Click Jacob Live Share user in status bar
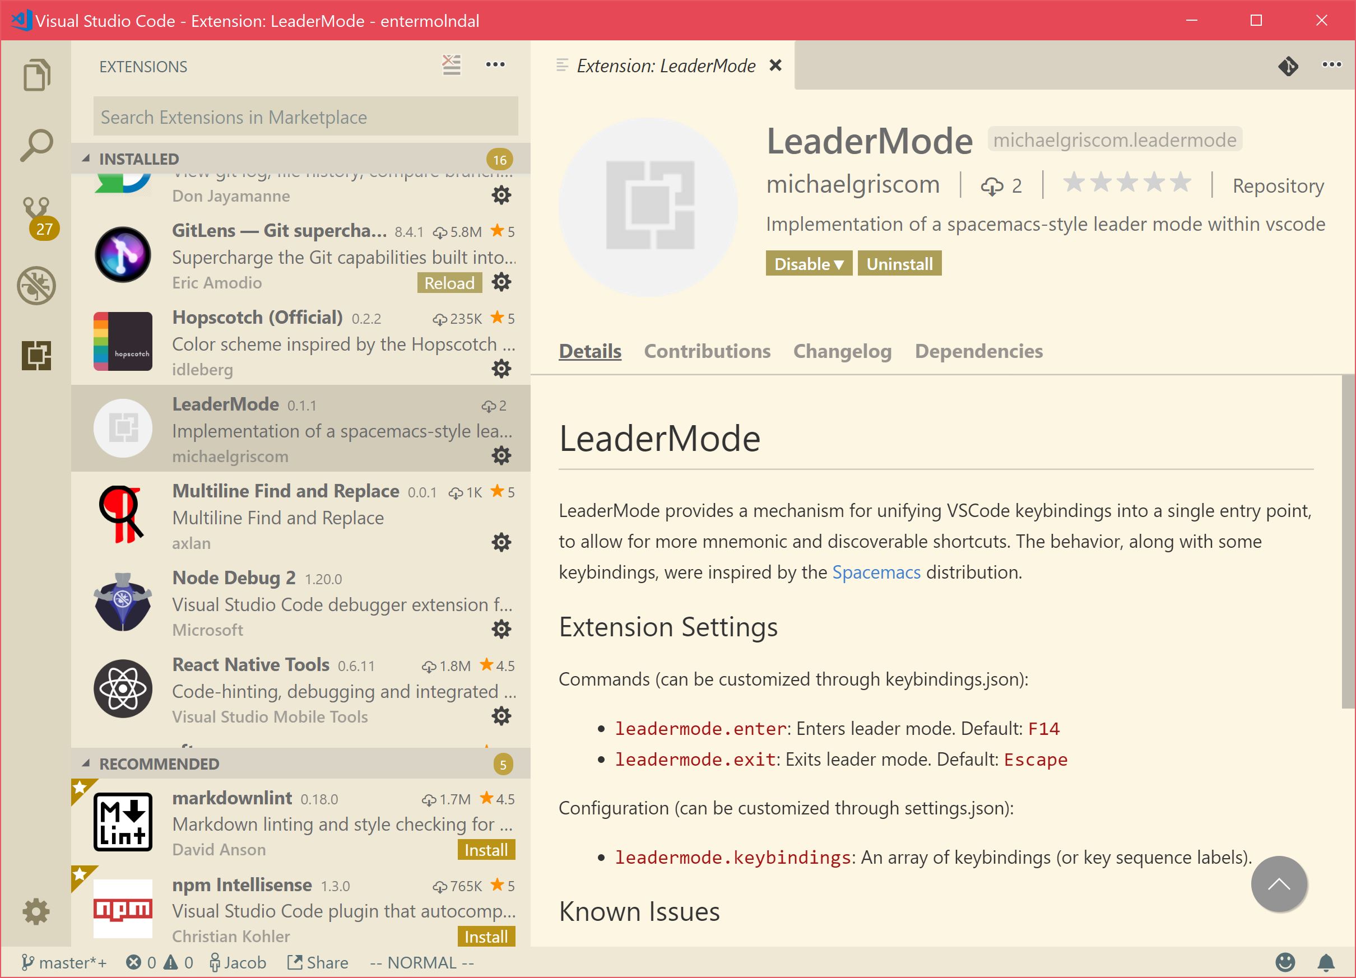Image resolution: width=1356 pixels, height=978 pixels. (238, 962)
